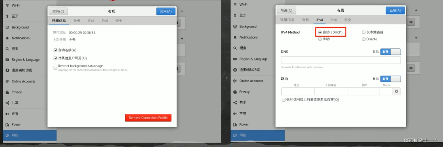Click 应用(A) in the Details dialog
The image size is (443, 147).
pyautogui.click(x=166, y=11)
